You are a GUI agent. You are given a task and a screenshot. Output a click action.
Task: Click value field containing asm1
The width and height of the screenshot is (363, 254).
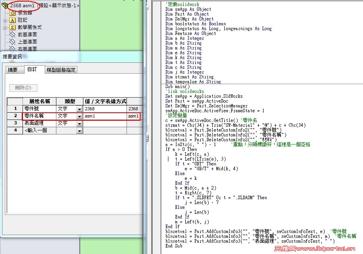(x=105, y=116)
